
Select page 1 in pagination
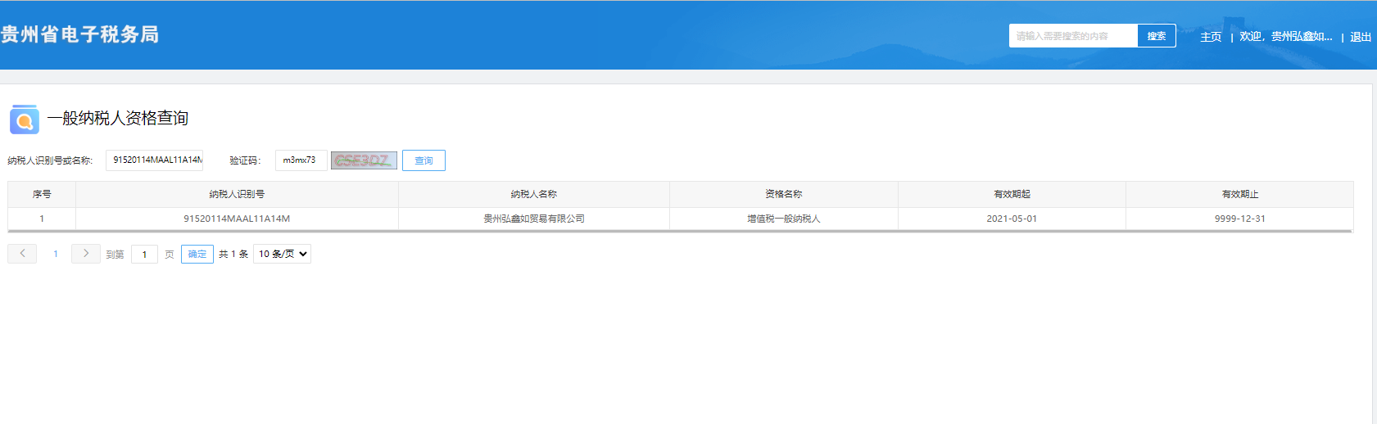[x=56, y=254]
